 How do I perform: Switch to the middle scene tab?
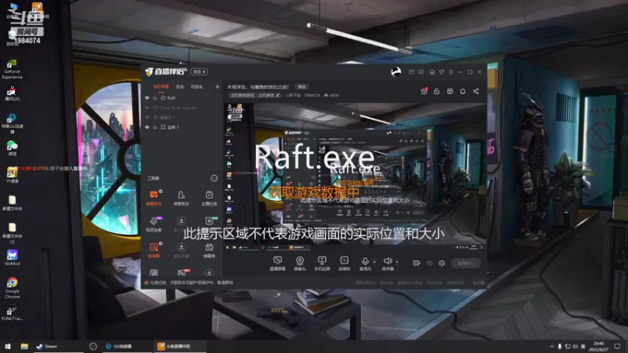(x=180, y=86)
